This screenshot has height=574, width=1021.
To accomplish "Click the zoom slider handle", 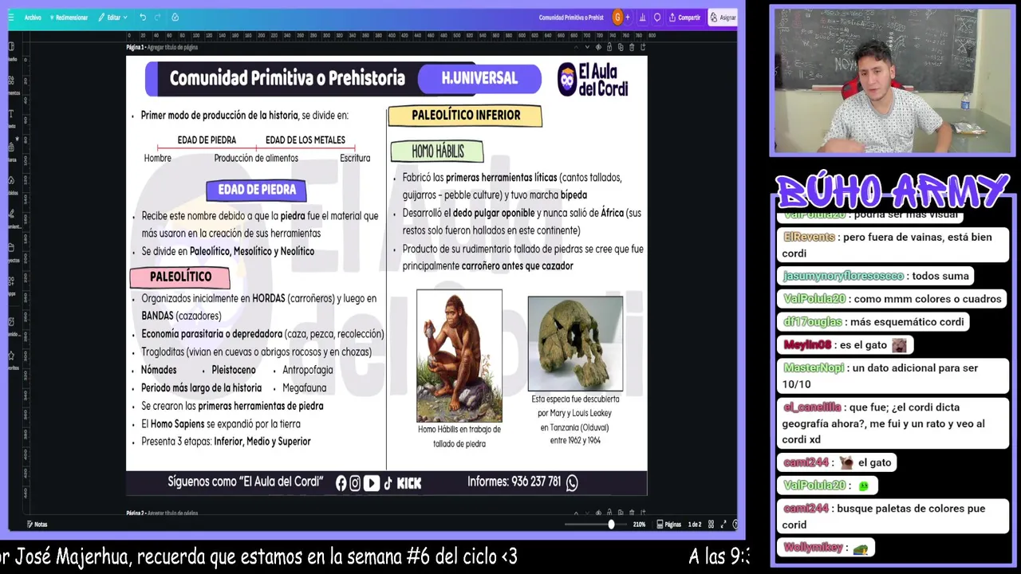I will [x=611, y=524].
